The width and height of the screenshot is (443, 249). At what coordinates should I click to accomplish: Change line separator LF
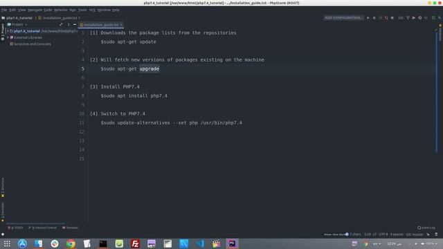point(374,234)
